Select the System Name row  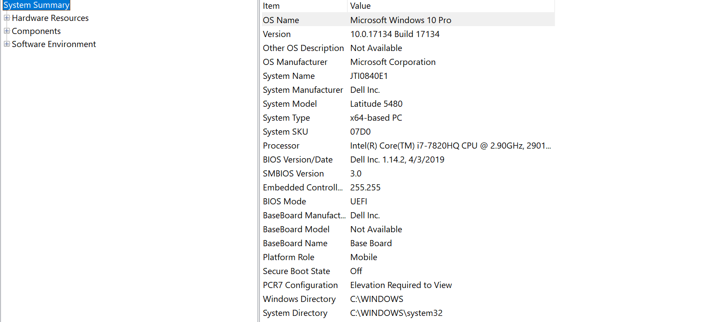pyautogui.click(x=289, y=76)
